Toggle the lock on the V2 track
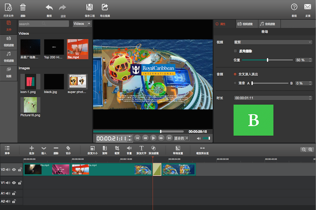The image size is (316, 210). [20, 170]
